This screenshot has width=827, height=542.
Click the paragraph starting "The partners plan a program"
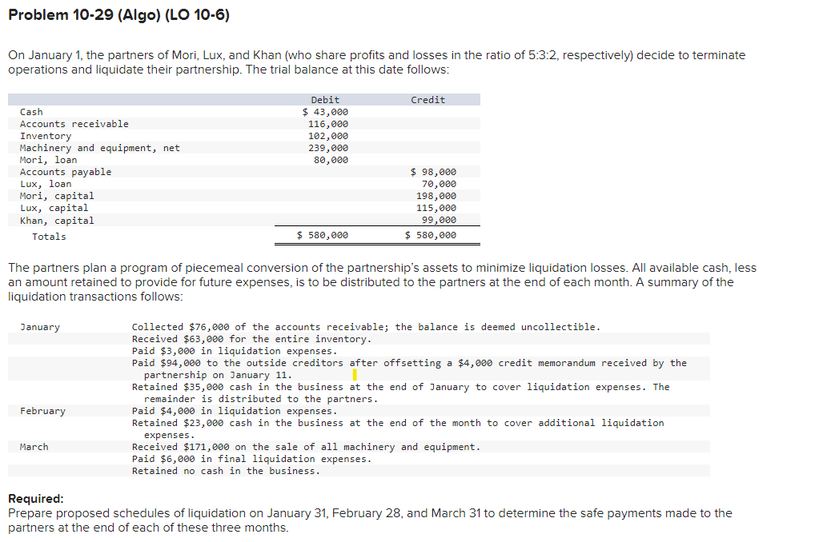[382, 282]
